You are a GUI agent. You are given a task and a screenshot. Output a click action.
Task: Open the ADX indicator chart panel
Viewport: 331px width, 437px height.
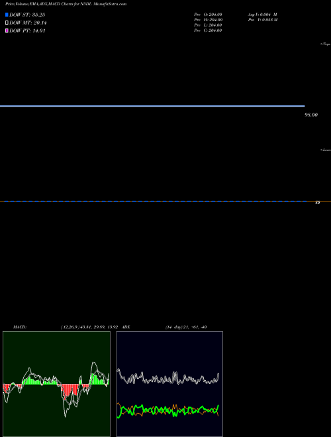coord(169,384)
